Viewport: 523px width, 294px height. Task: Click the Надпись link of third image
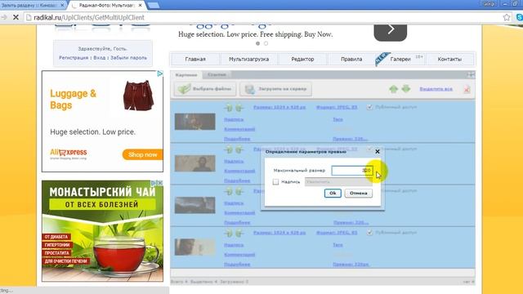234,203
